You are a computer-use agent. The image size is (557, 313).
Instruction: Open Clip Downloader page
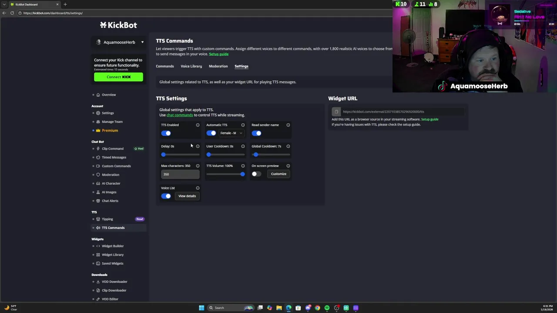point(114,290)
